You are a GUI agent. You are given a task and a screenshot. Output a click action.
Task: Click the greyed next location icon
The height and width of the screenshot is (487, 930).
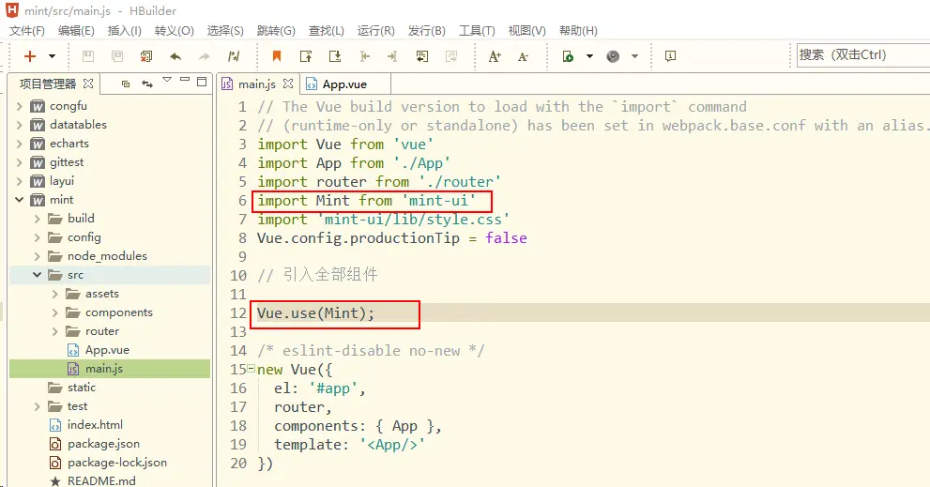click(x=451, y=56)
